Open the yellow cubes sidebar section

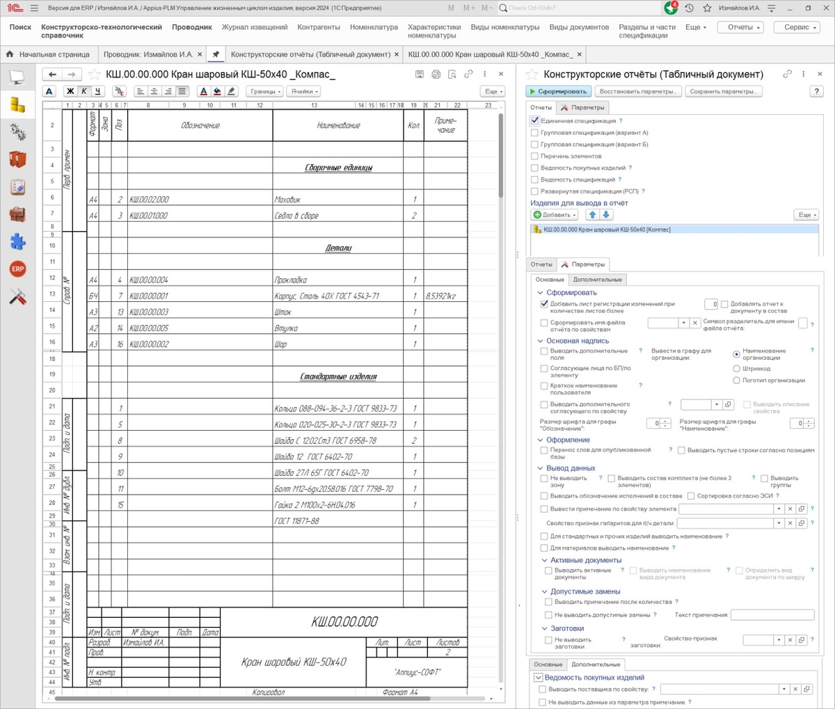[17, 104]
